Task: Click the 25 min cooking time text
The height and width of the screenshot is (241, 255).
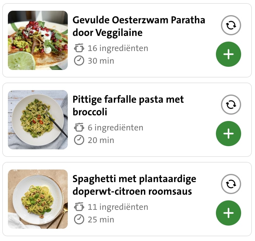Action: pyautogui.click(x=101, y=219)
